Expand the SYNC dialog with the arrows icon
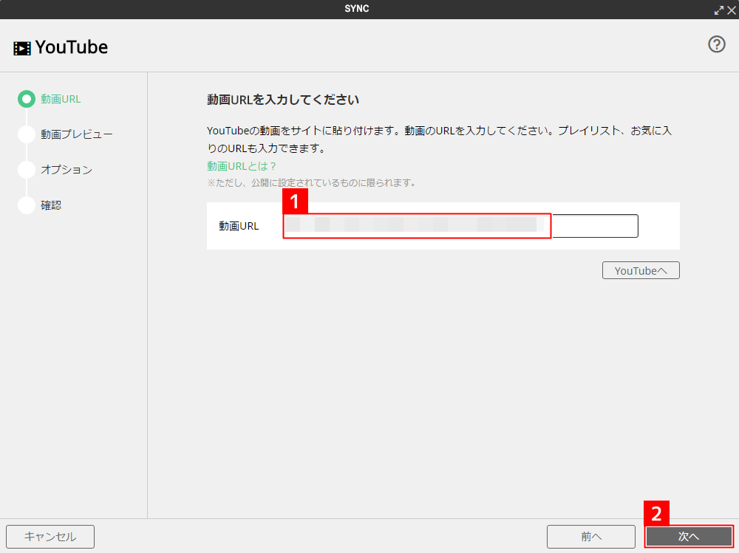The height and width of the screenshot is (553, 739). pos(719,10)
